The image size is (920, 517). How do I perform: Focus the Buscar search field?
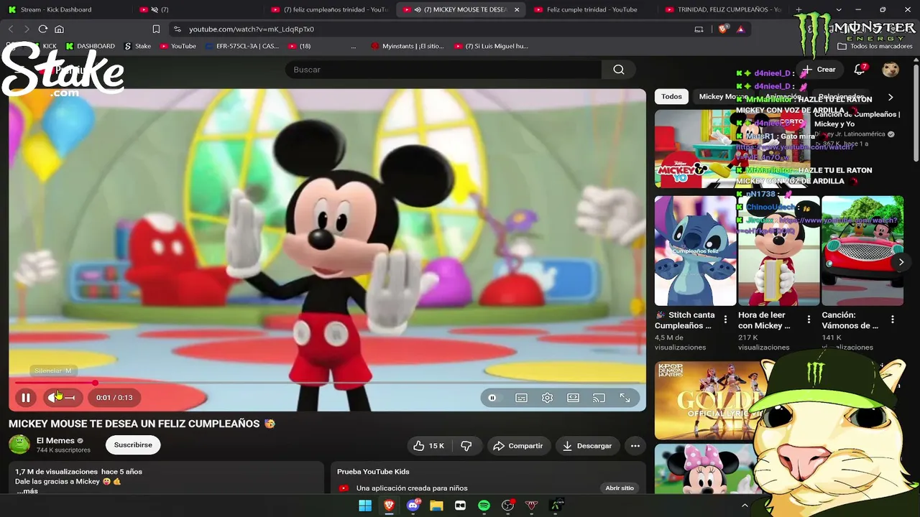(443, 70)
